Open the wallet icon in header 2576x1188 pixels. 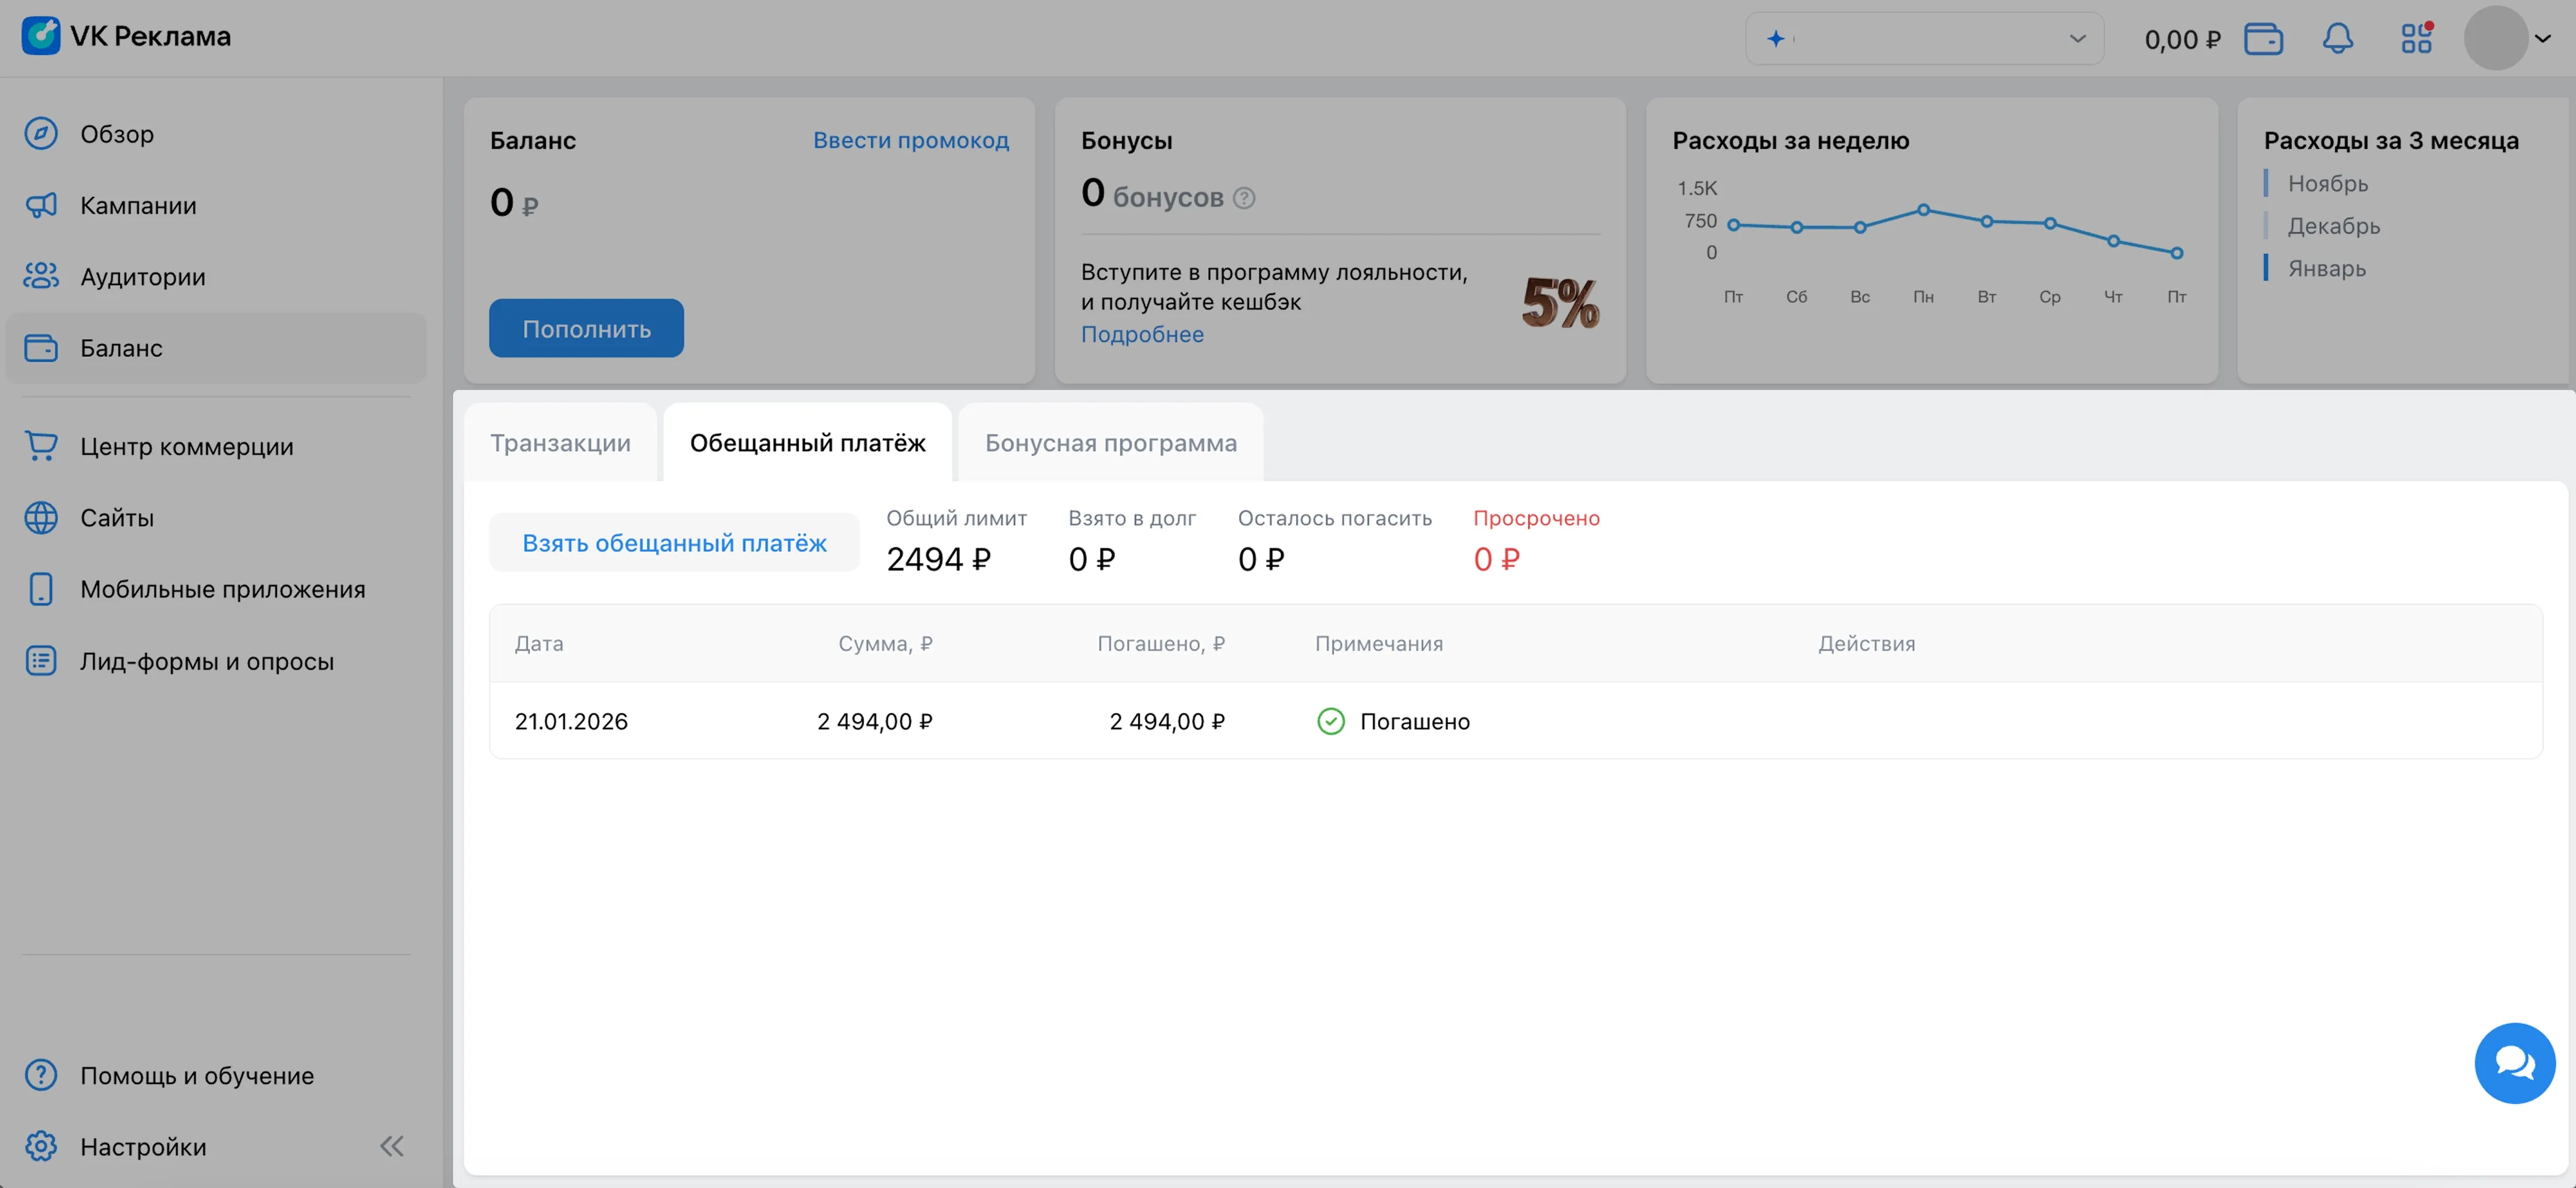click(2263, 39)
